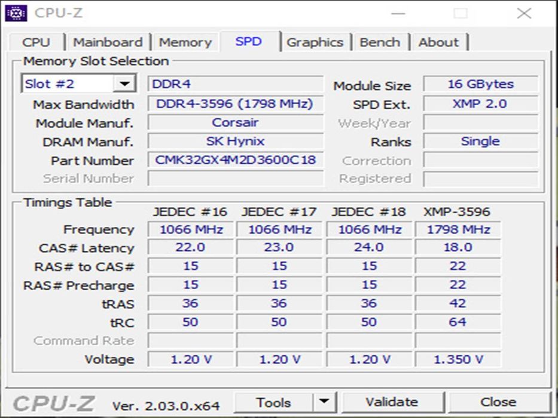Viewport: 558px width, 418px height.
Task: Click the JEDEC #16 column header
Action: pyautogui.click(x=190, y=212)
